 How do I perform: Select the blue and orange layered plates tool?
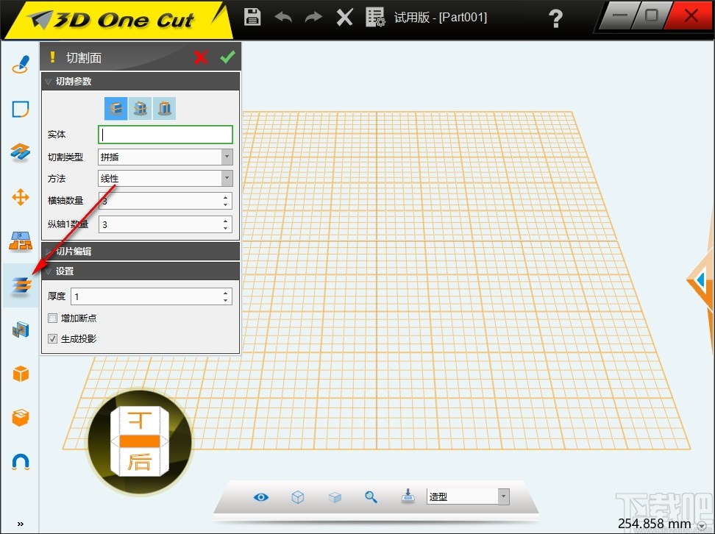[21, 152]
